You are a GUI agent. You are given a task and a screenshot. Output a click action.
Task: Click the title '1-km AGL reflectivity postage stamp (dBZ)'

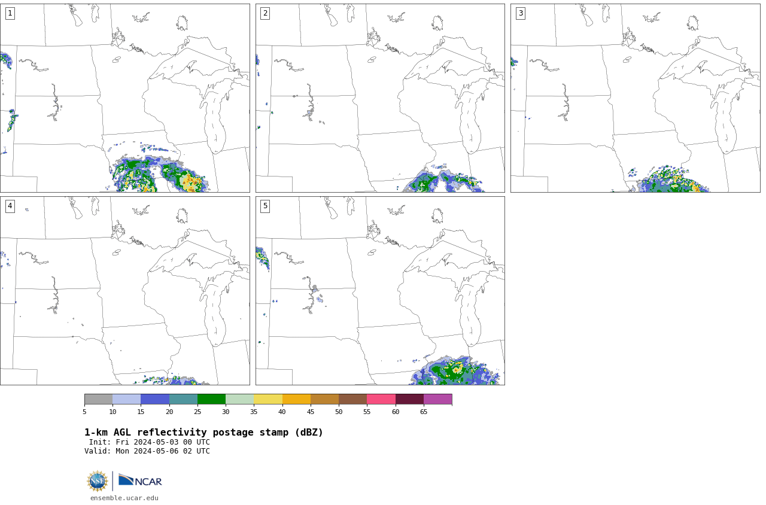(x=203, y=433)
